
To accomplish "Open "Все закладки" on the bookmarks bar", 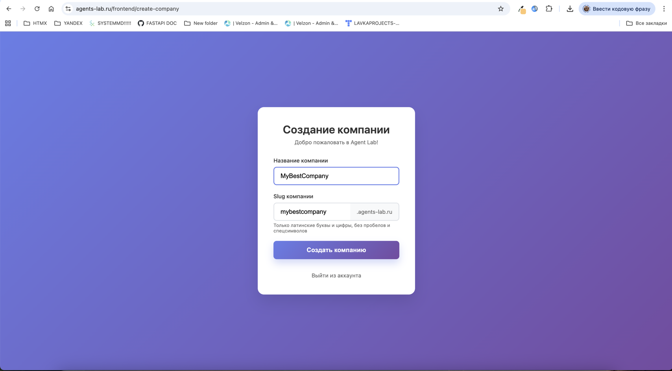I will (x=646, y=23).
